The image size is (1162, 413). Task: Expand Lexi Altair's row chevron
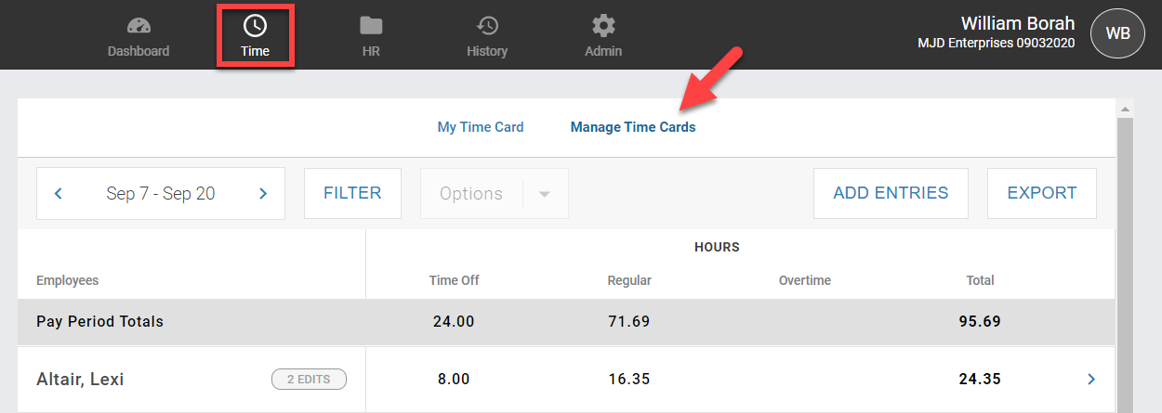1091,379
